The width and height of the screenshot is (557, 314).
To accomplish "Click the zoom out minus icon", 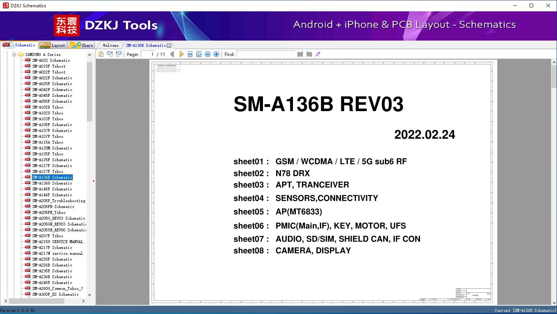I will pos(208,54).
